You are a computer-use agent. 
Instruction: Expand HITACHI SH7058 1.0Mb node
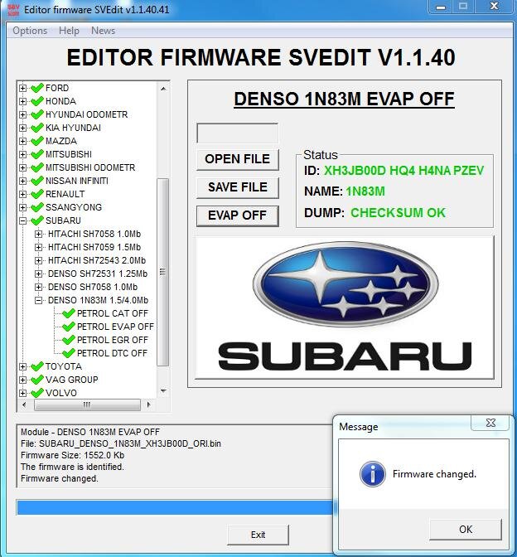38,234
